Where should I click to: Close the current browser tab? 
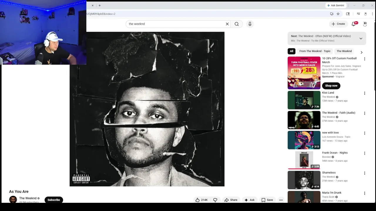coord(93,5)
